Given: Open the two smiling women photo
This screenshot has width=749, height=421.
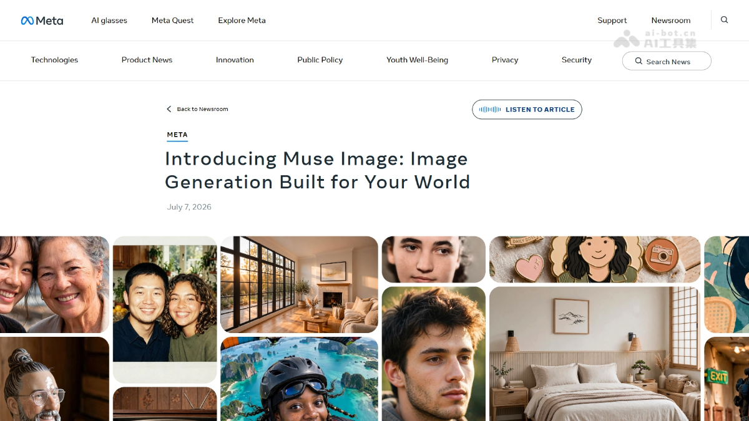Looking at the screenshot, I should [54, 284].
